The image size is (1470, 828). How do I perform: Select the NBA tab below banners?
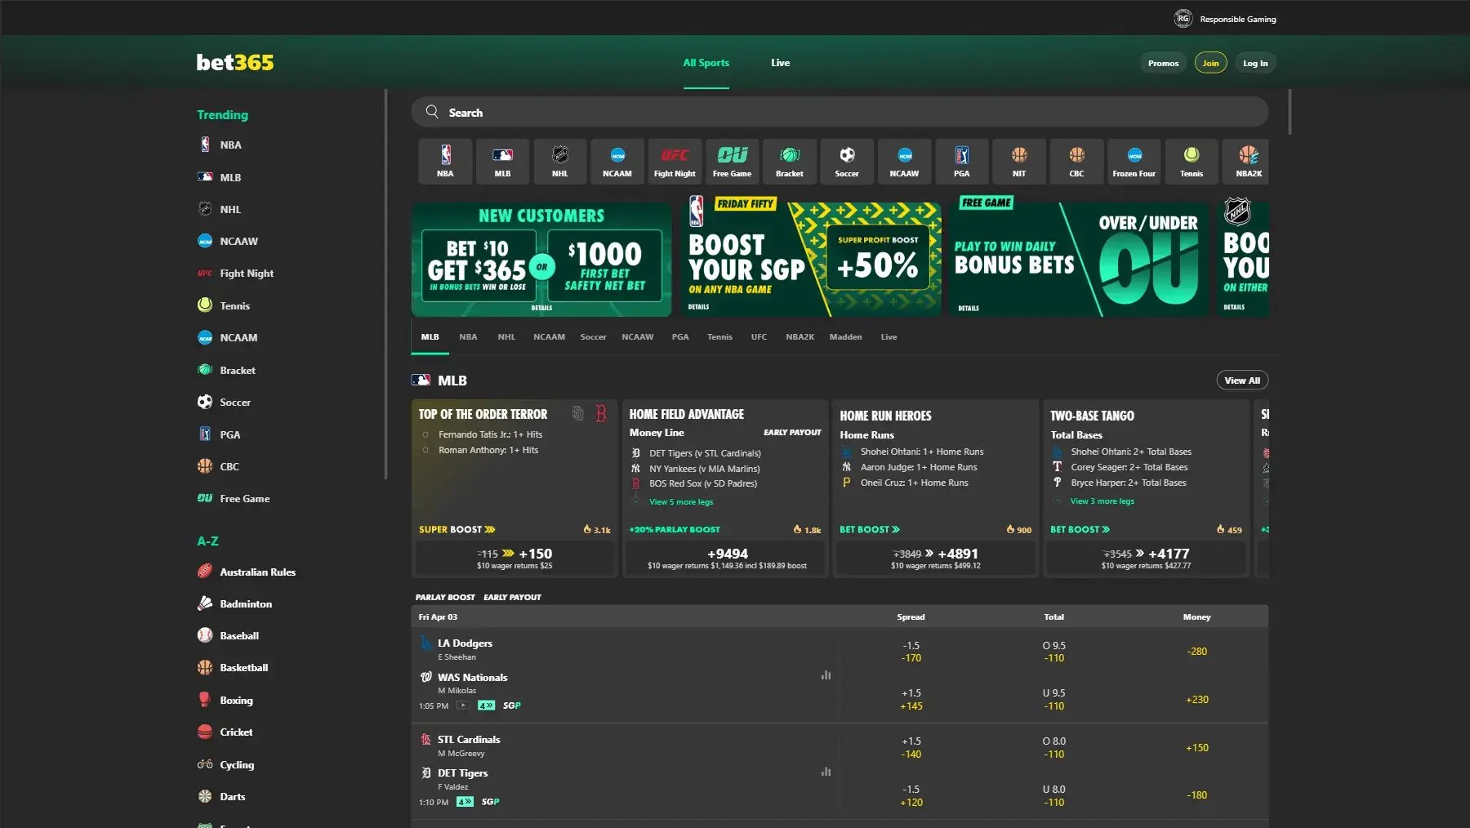click(x=468, y=337)
